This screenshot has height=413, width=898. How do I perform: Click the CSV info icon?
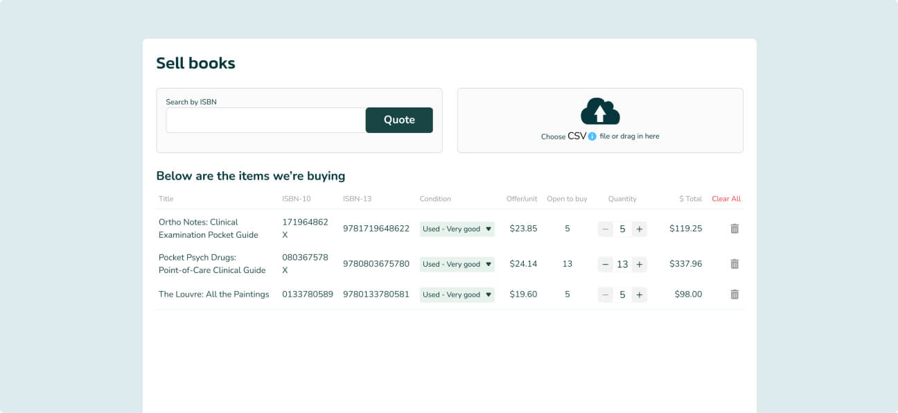(x=592, y=137)
